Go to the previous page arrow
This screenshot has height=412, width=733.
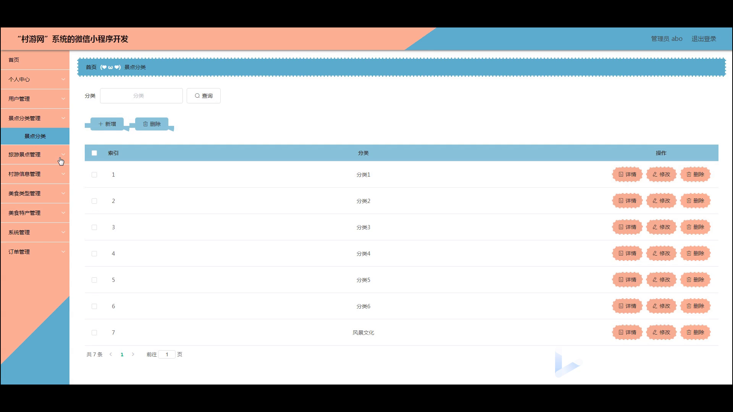111,354
